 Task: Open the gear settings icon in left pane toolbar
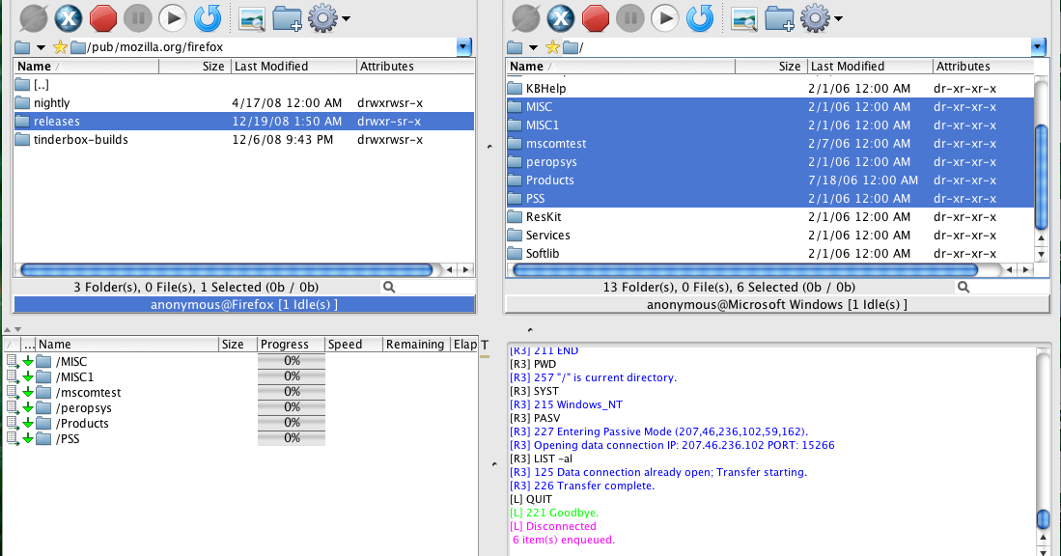(322, 18)
